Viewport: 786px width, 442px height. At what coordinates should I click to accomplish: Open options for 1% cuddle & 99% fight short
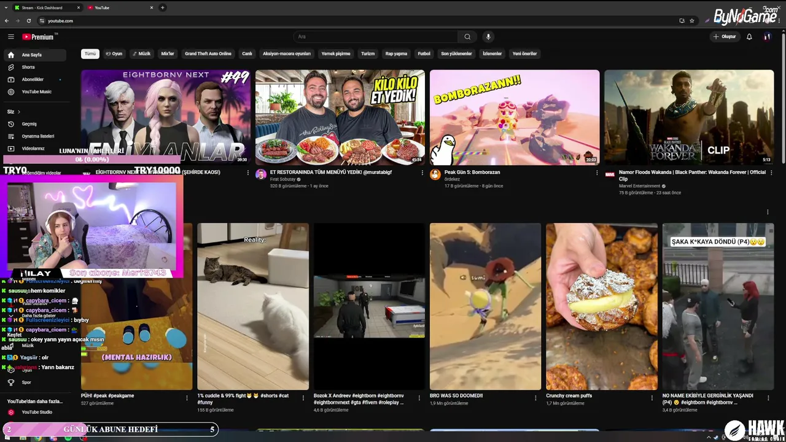point(303,398)
